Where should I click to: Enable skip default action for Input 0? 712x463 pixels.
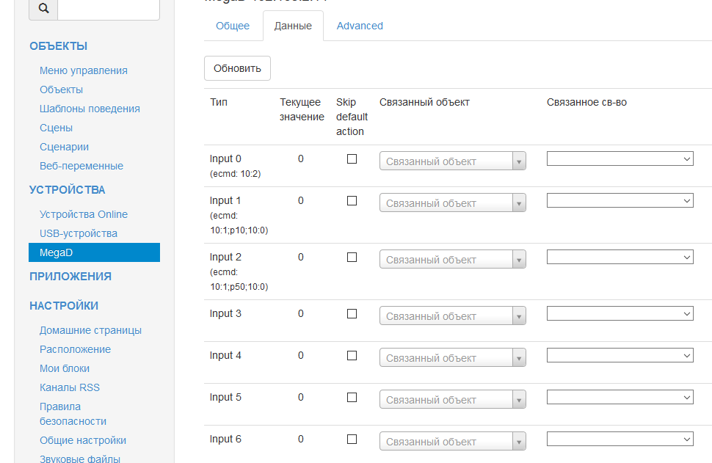click(352, 158)
